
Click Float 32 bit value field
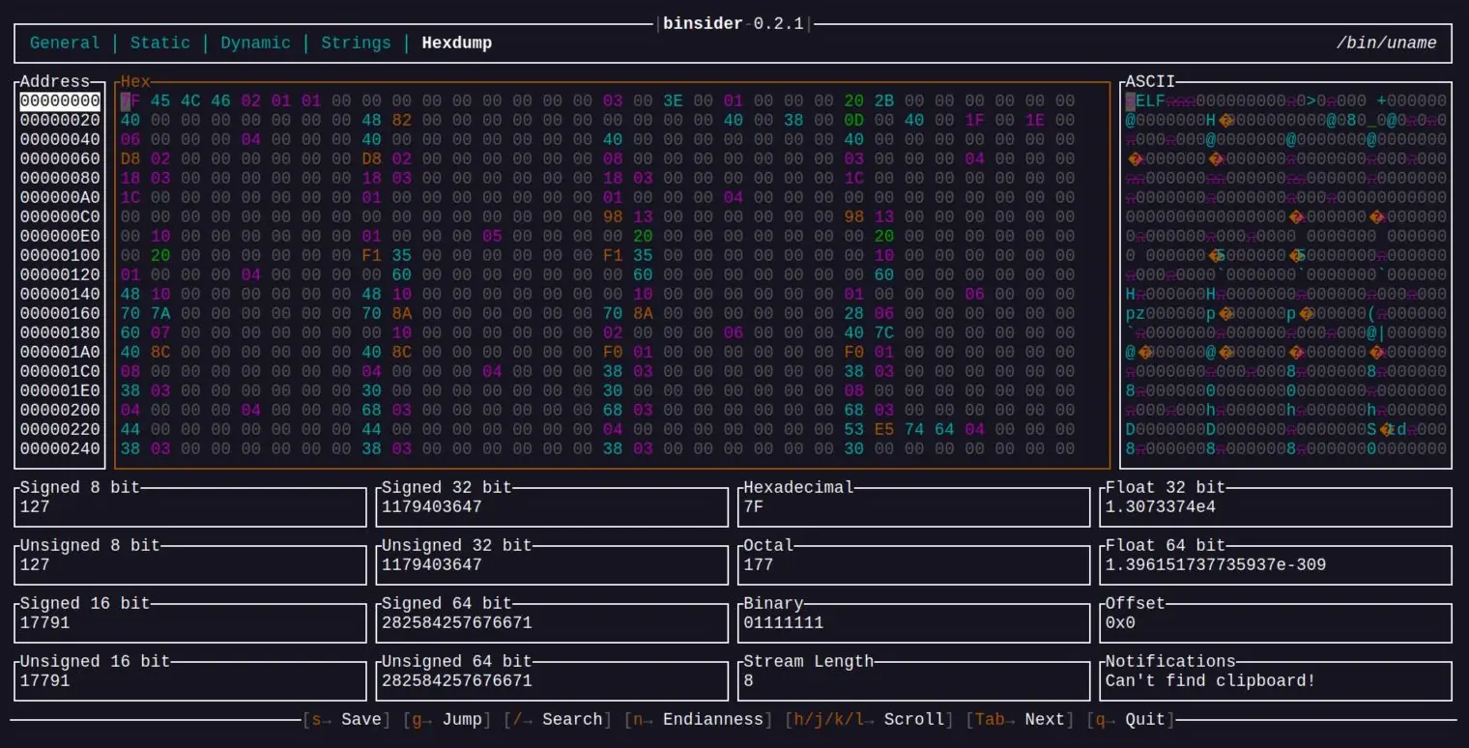1276,506
